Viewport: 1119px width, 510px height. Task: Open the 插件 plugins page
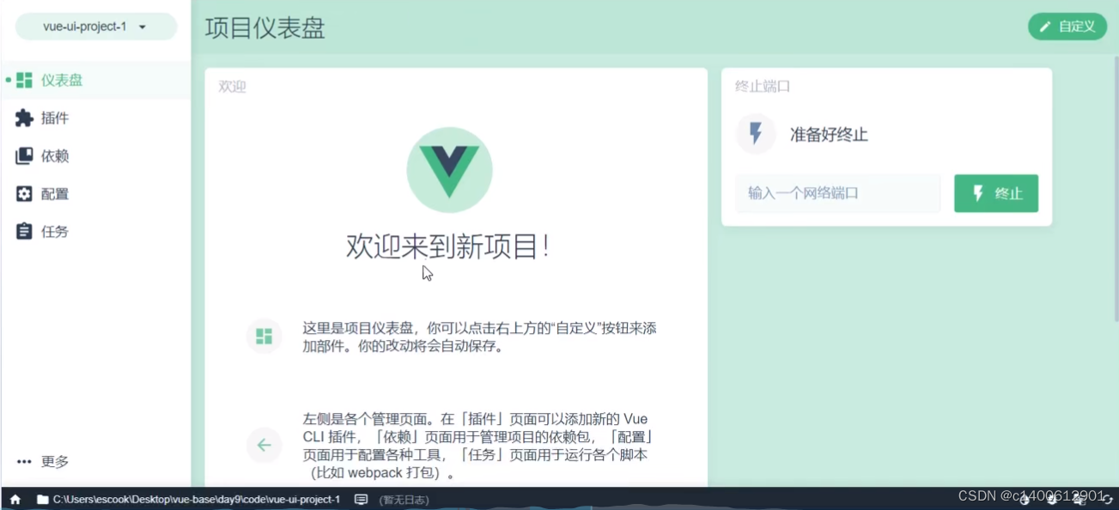(x=95, y=118)
